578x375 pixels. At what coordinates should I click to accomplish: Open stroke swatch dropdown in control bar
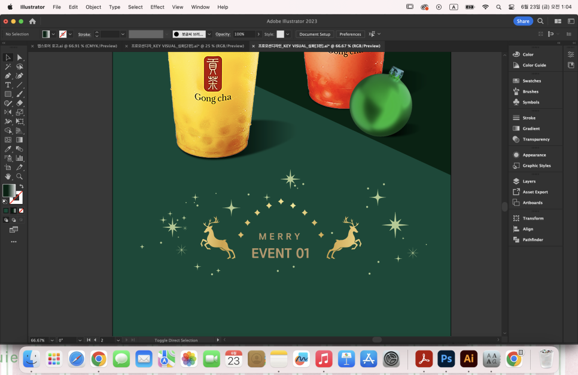click(70, 34)
